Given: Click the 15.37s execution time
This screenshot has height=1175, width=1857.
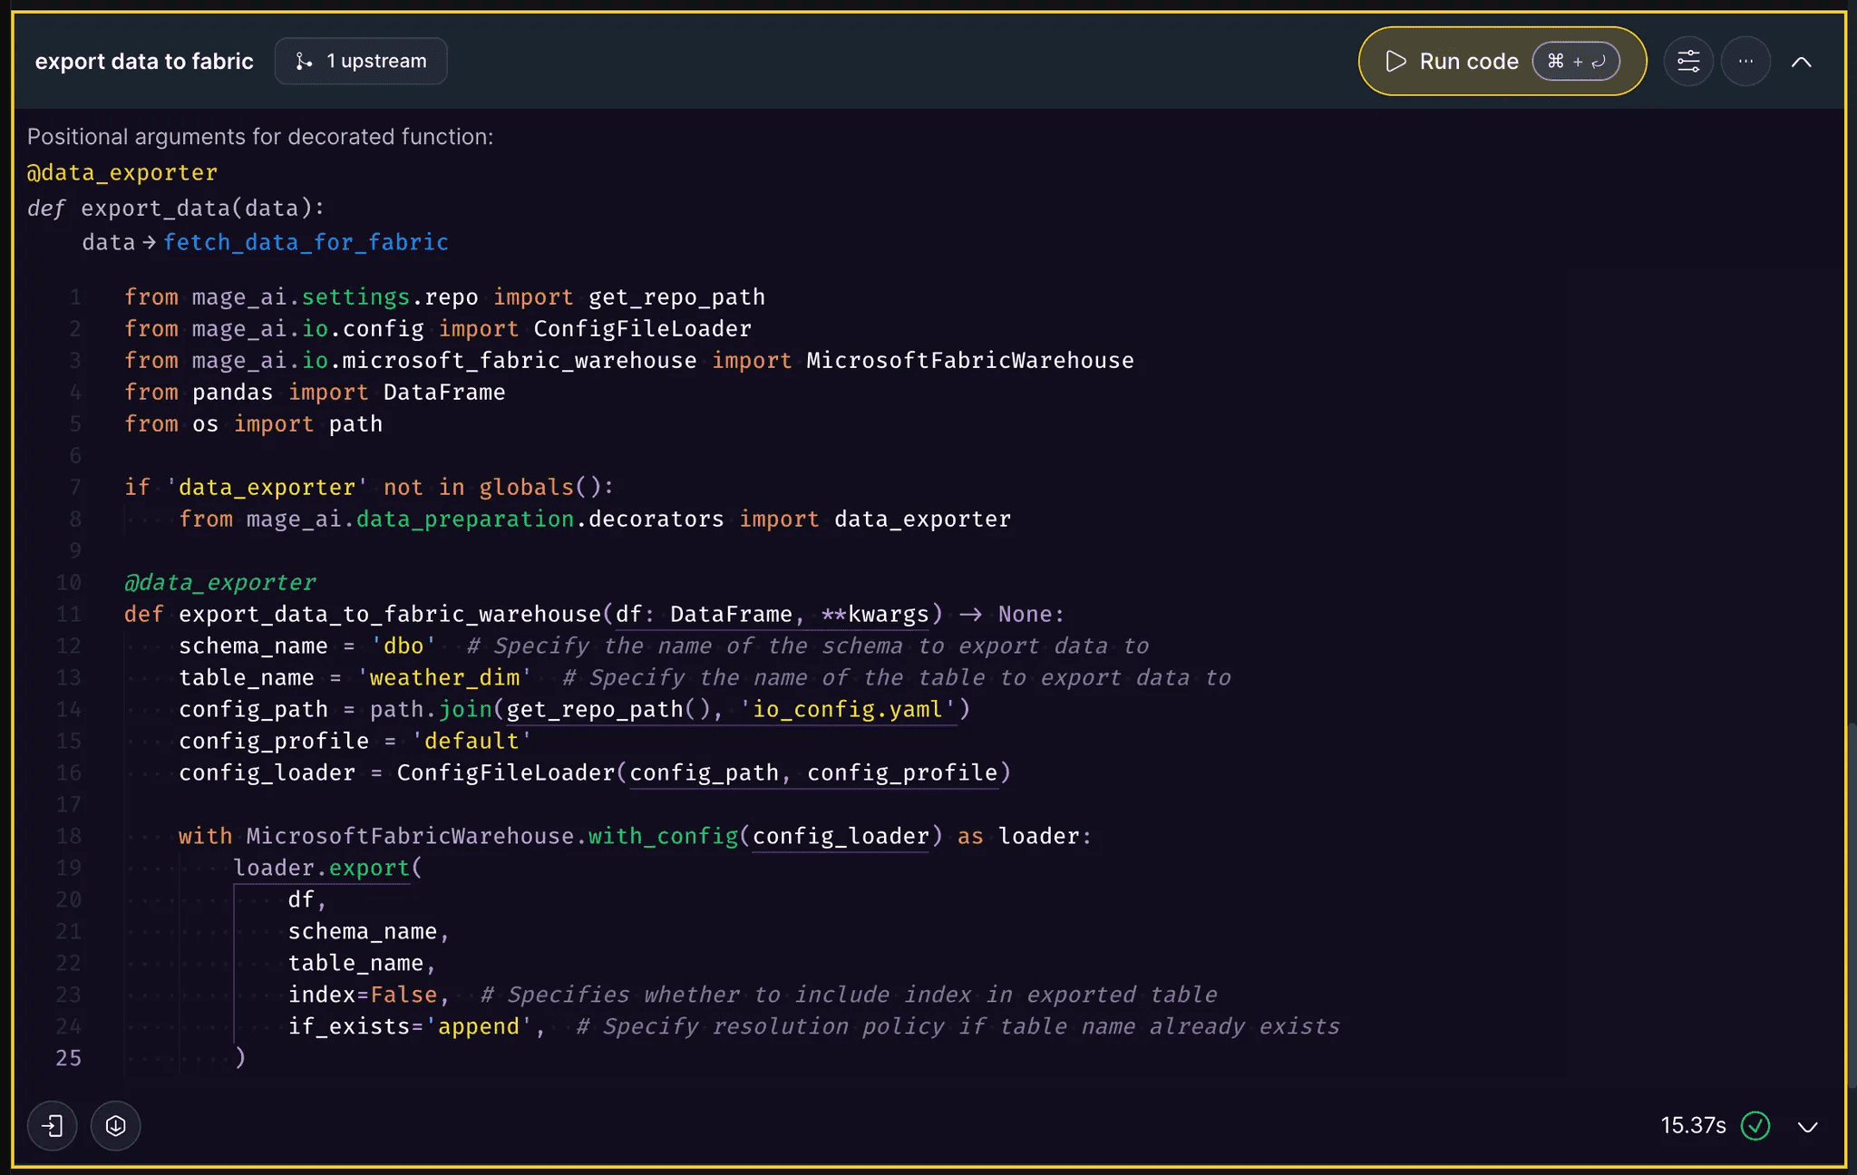Looking at the screenshot, I should [x=1693, y=1125].
